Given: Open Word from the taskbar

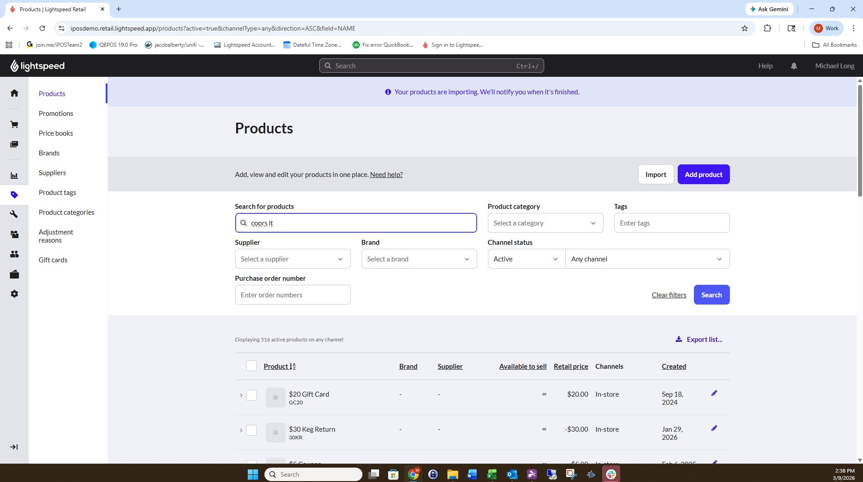Looking at the screenshot, I should pyautogui.click(x=472, y=474).
